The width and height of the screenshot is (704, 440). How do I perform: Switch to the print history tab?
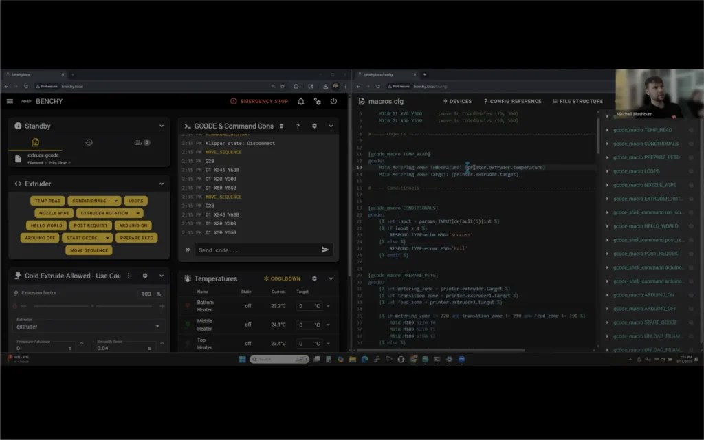[x=89, y=142]
